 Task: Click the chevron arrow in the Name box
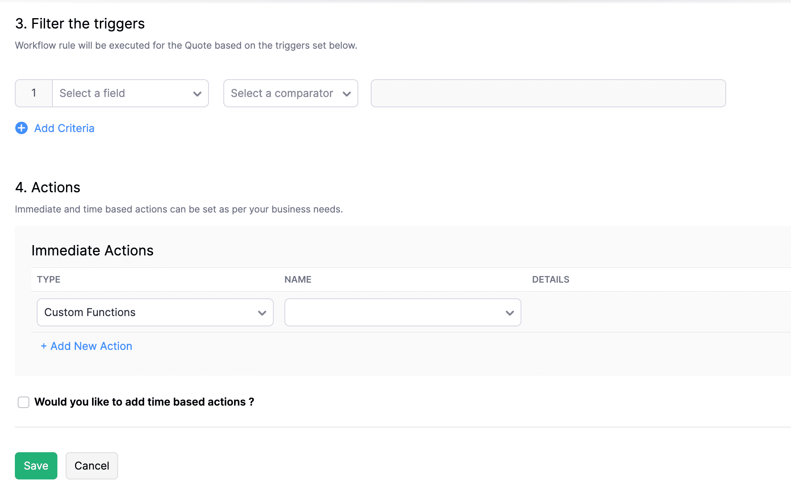point(510,313)
